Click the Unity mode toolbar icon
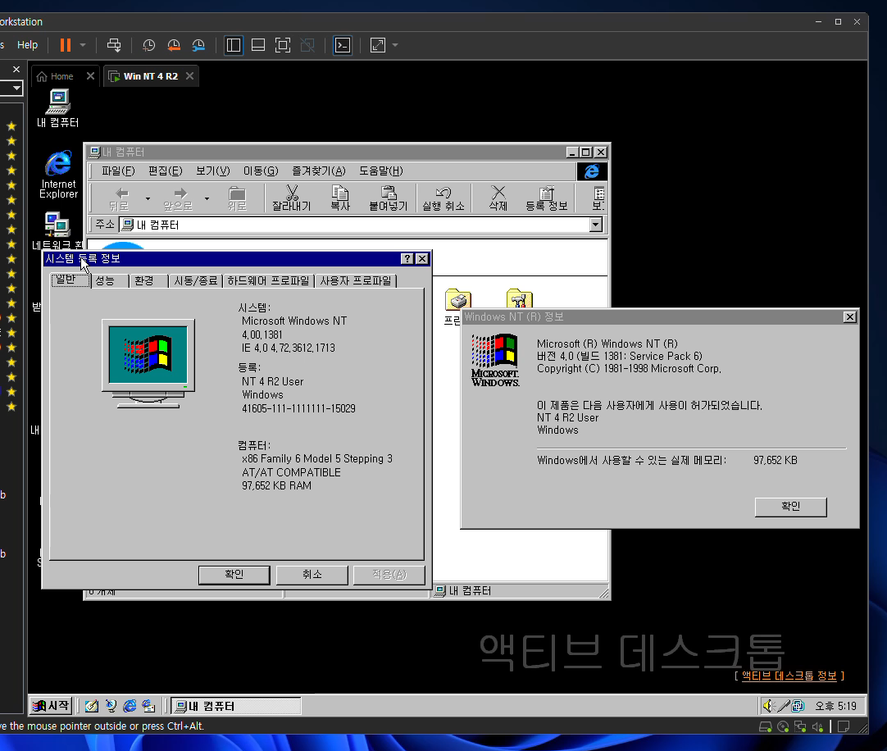The height and width of the screenshot is (751, 887). coord(307,45)
